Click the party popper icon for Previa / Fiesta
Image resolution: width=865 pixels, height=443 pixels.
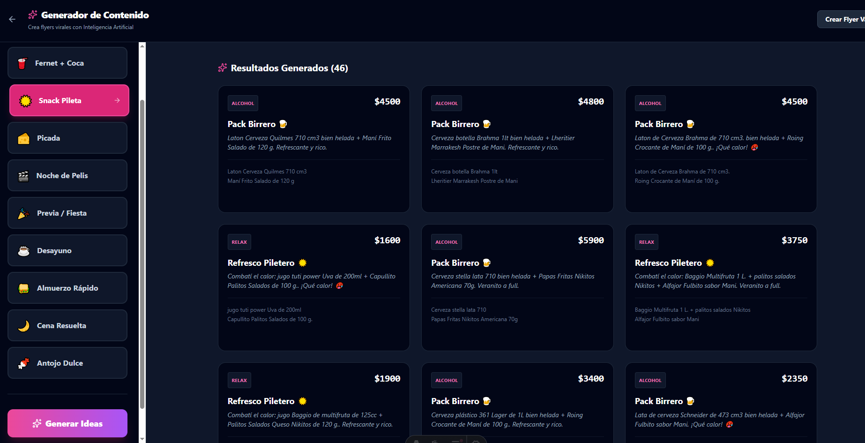click(23, 213)
